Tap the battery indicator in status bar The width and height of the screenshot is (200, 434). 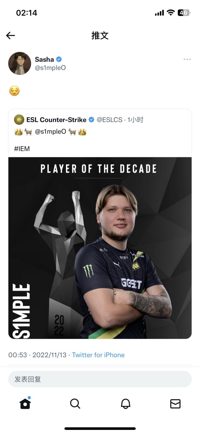184,13
